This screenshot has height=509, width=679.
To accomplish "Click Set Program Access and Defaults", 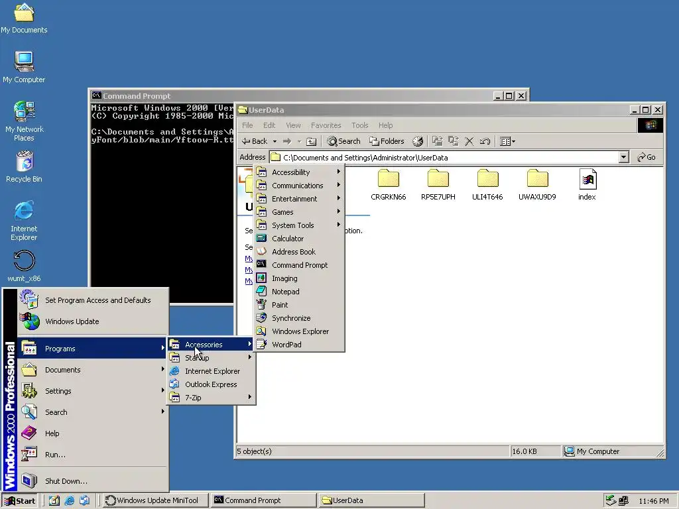I will 93,300.
